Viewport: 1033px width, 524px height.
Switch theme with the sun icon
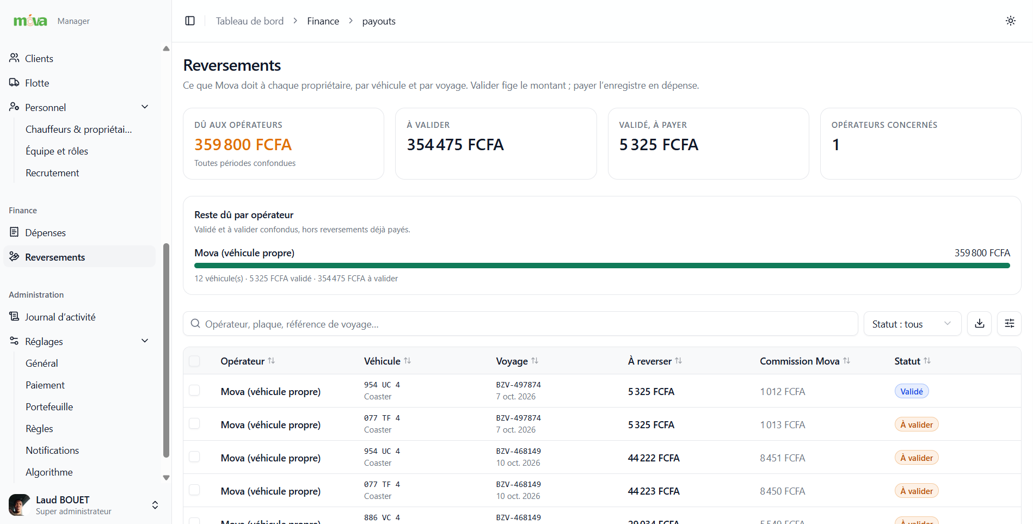[1011, 21]
